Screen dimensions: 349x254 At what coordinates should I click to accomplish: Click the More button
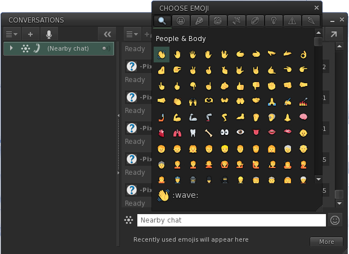[326, 242]
